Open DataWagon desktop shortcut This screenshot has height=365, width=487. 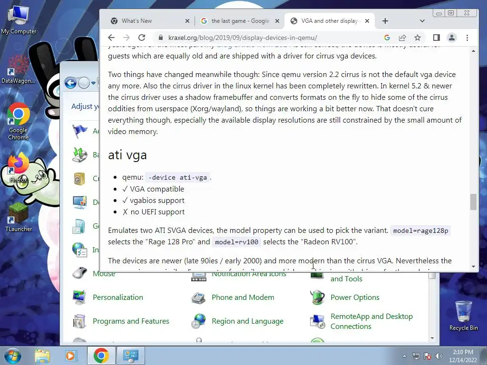click(x=18, y=69)
